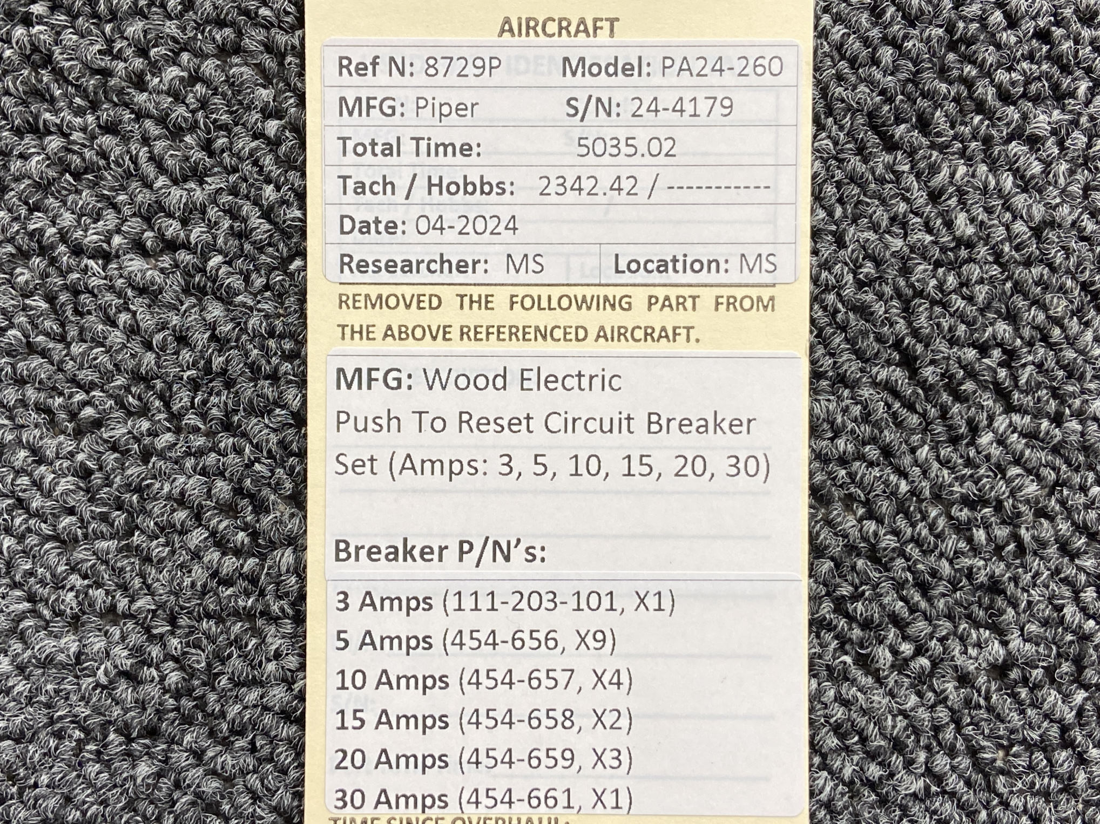This screenshot has width=1100, height=824.
Task: Click the Date 04-2024 field
Action: pos(428,226)
